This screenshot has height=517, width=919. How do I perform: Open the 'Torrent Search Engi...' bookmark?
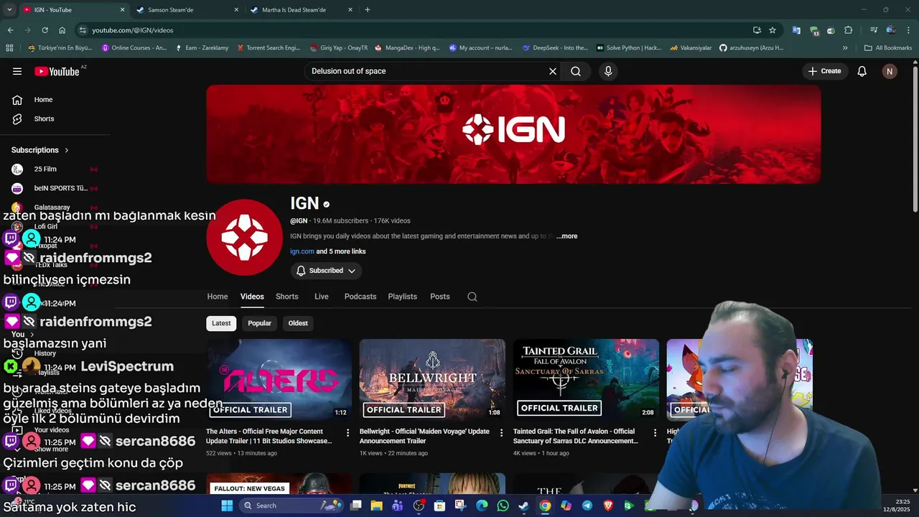point(267,48)
